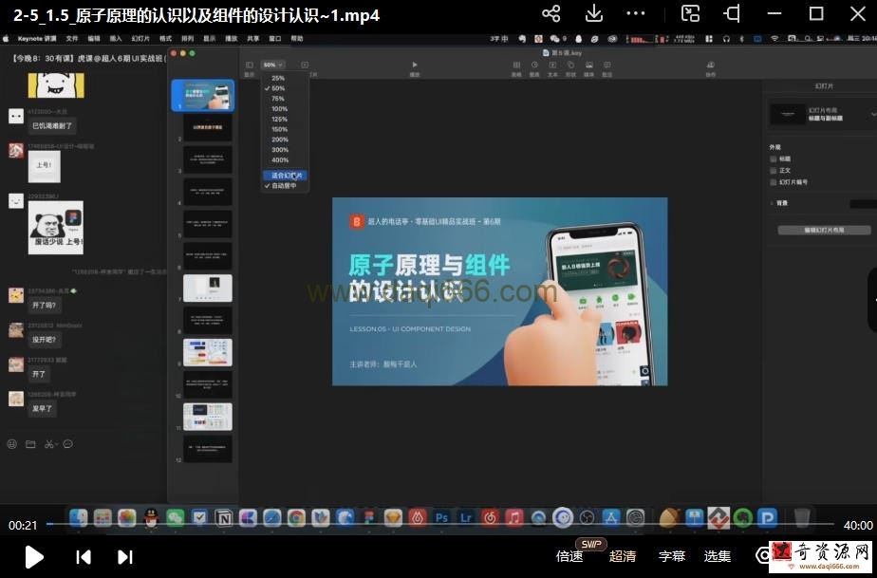Image resolution: width=877 pixels, height=578 pixels.
Task: Start slideshow with Keynote play icon
Action: coord(415,65)
